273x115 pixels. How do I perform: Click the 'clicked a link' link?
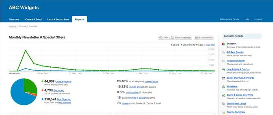136,87
